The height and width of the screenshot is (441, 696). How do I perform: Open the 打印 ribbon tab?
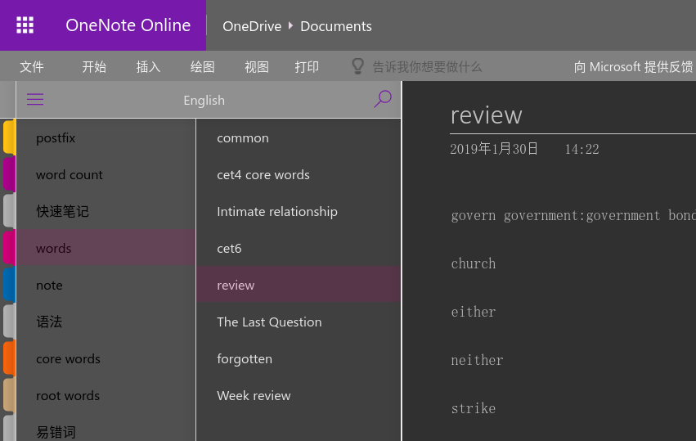click(x=307, y=66)
